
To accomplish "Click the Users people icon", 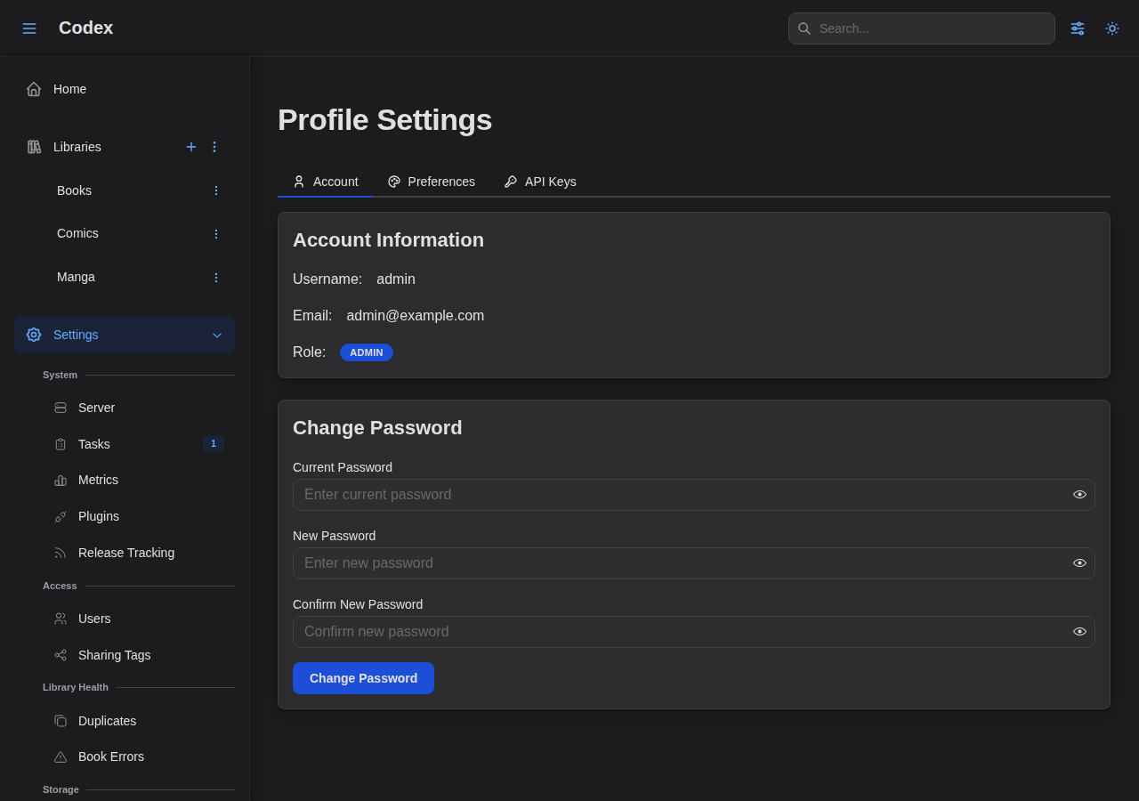I will tap(61, 619).
